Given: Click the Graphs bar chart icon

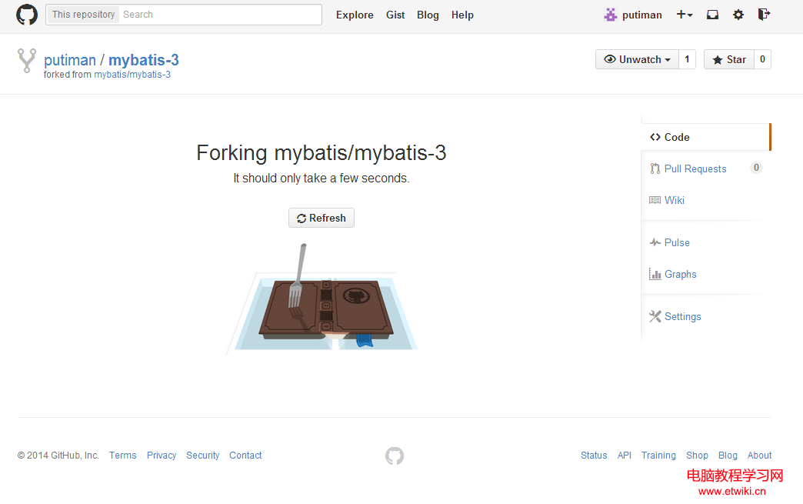Looking at the screenshot, I should coord(655,274).
